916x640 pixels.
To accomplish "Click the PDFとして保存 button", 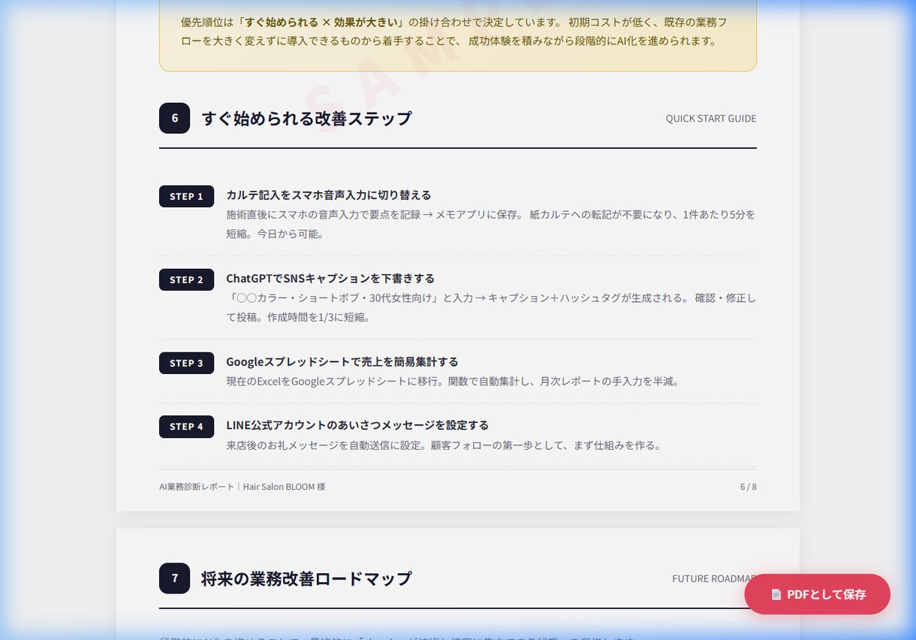I will 817,594.
